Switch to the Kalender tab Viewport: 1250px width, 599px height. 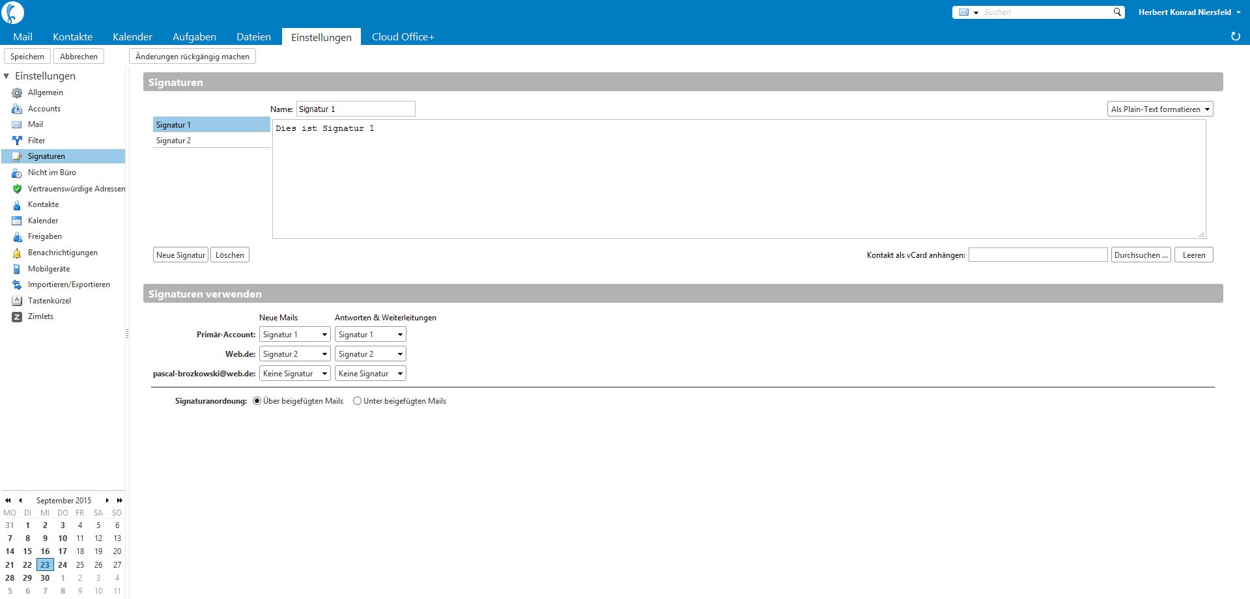click(132, 37)
